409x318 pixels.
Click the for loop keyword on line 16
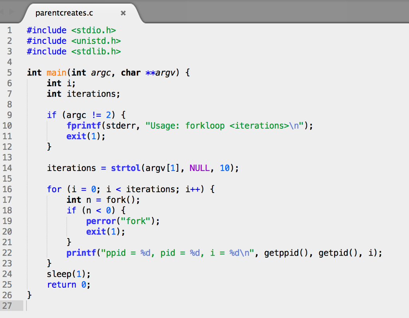coord(54,189)
